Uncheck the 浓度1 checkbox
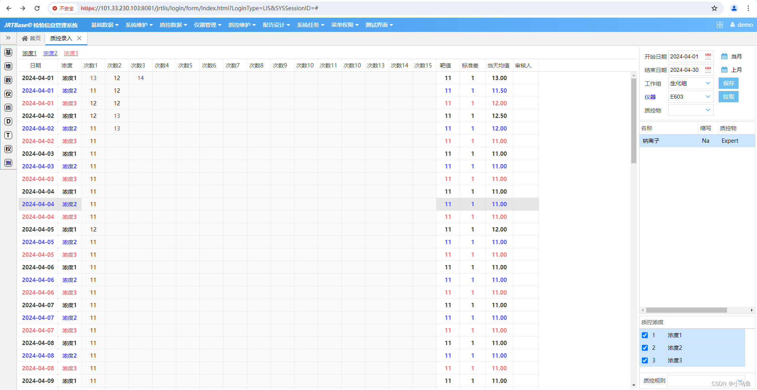757x390 pixels. [x=645, y=335]
